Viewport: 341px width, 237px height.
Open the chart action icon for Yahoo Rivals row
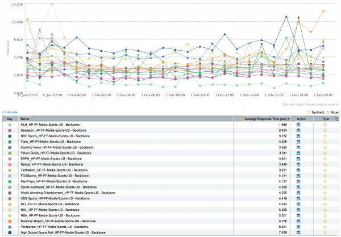coord(298,153)
